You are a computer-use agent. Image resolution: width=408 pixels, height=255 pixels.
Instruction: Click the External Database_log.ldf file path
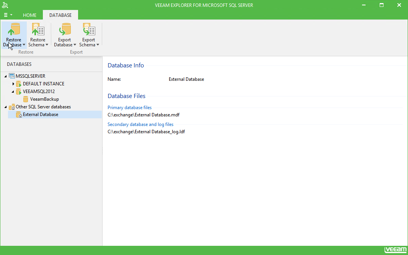click(x=146, y=132)
